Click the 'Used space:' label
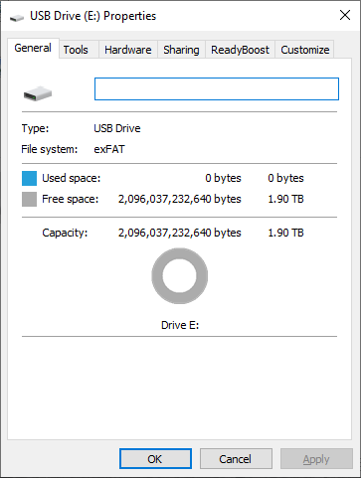The height and width of the screenshot is (478, 361). pyautogui.click(x=72, y=178)
